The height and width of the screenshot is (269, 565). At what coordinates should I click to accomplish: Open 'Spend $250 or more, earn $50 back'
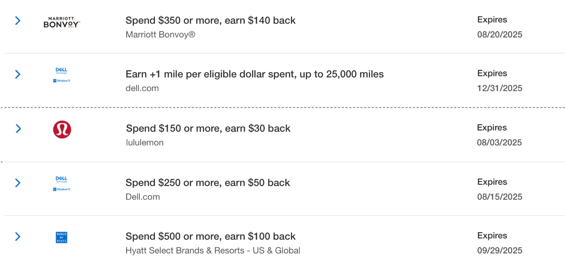click(208, 183)
